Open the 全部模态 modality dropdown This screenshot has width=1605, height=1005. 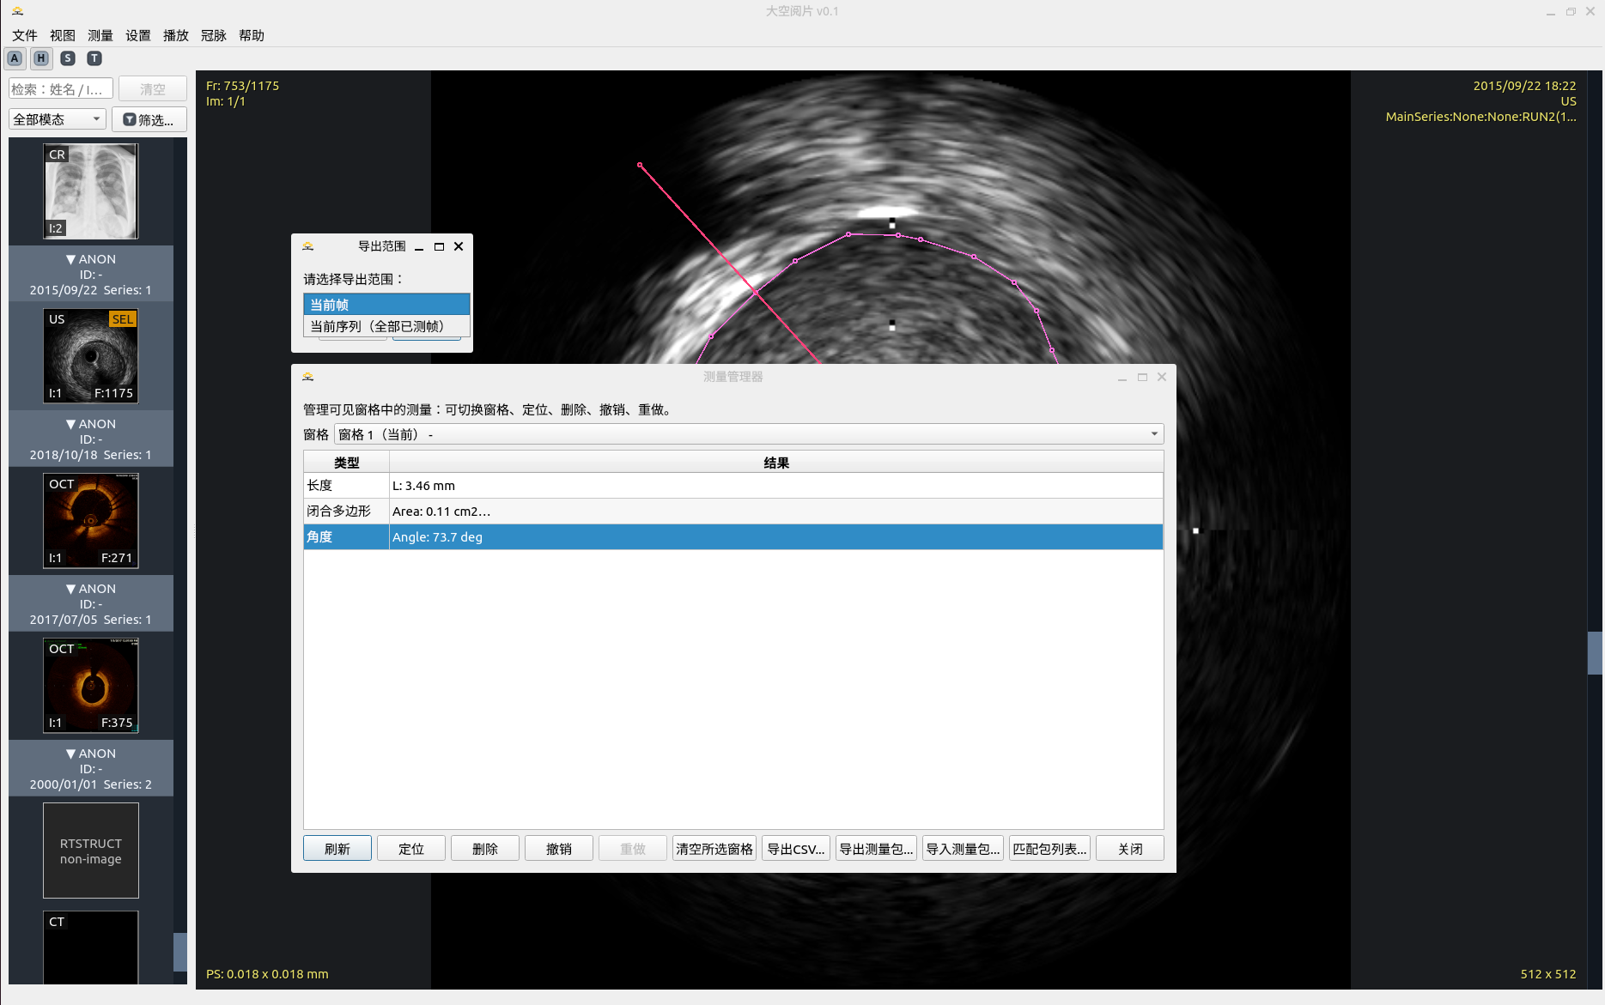click(x=57, y=119)
